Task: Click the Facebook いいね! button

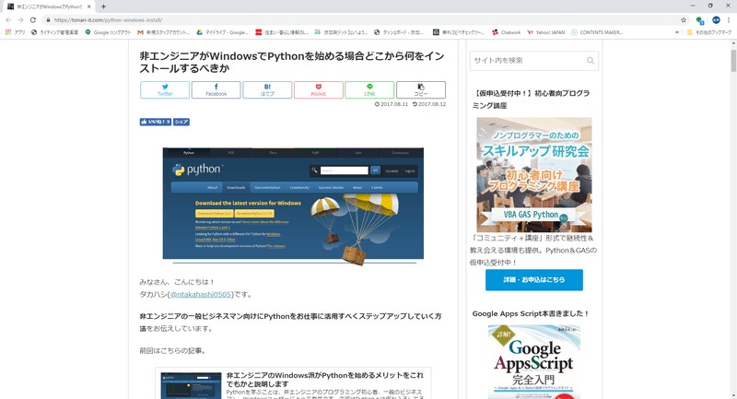Action: click(x=155, y=122)
